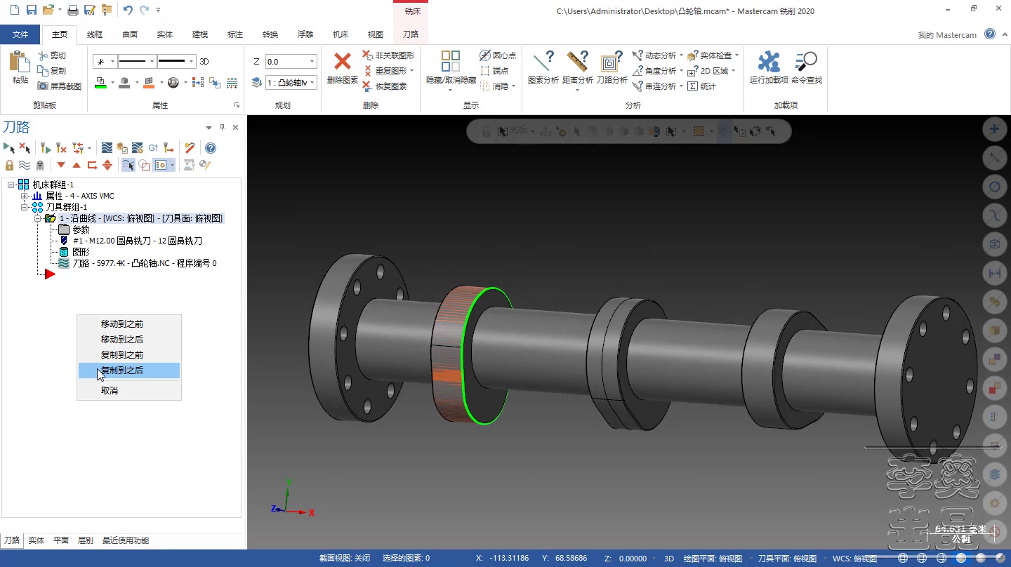Click 命令查找 (command finder) icon
Image resolution: width=1011 pixels, height=567 pixels.
pyautogui.click(x=806, y=61)
